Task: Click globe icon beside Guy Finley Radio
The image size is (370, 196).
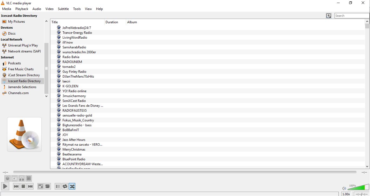Action: pyautogui.click(x=59, y=71)
